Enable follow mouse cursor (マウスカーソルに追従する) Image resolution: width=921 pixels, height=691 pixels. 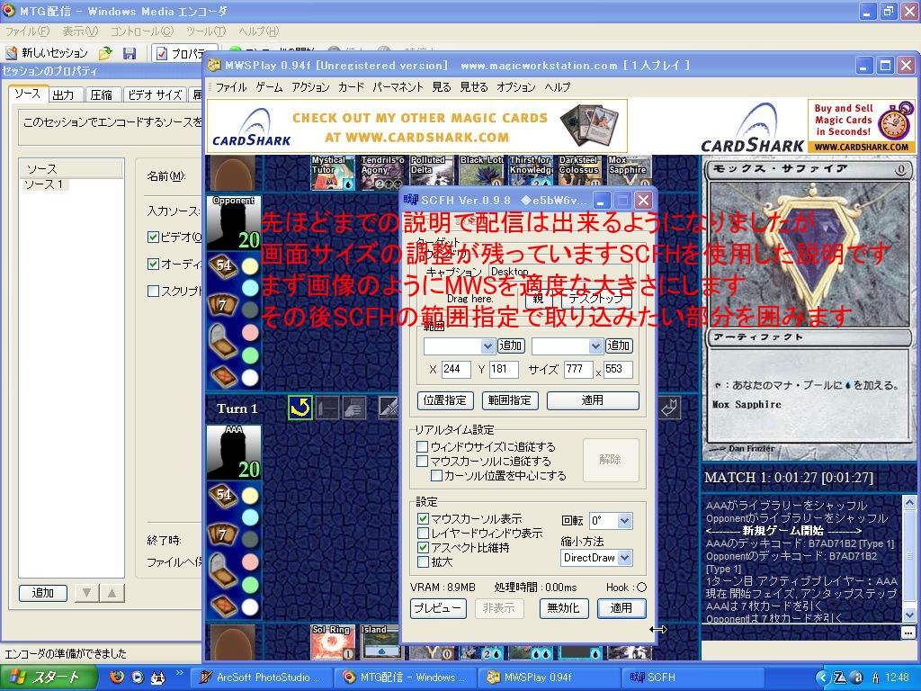tap(422, 462)
